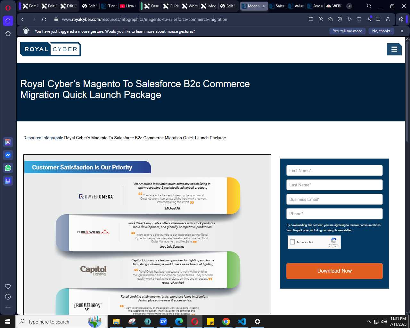Viewport: 410px width, 328px height.
Task: Open the Opera main menu logo
Action: tap(8, 8)
